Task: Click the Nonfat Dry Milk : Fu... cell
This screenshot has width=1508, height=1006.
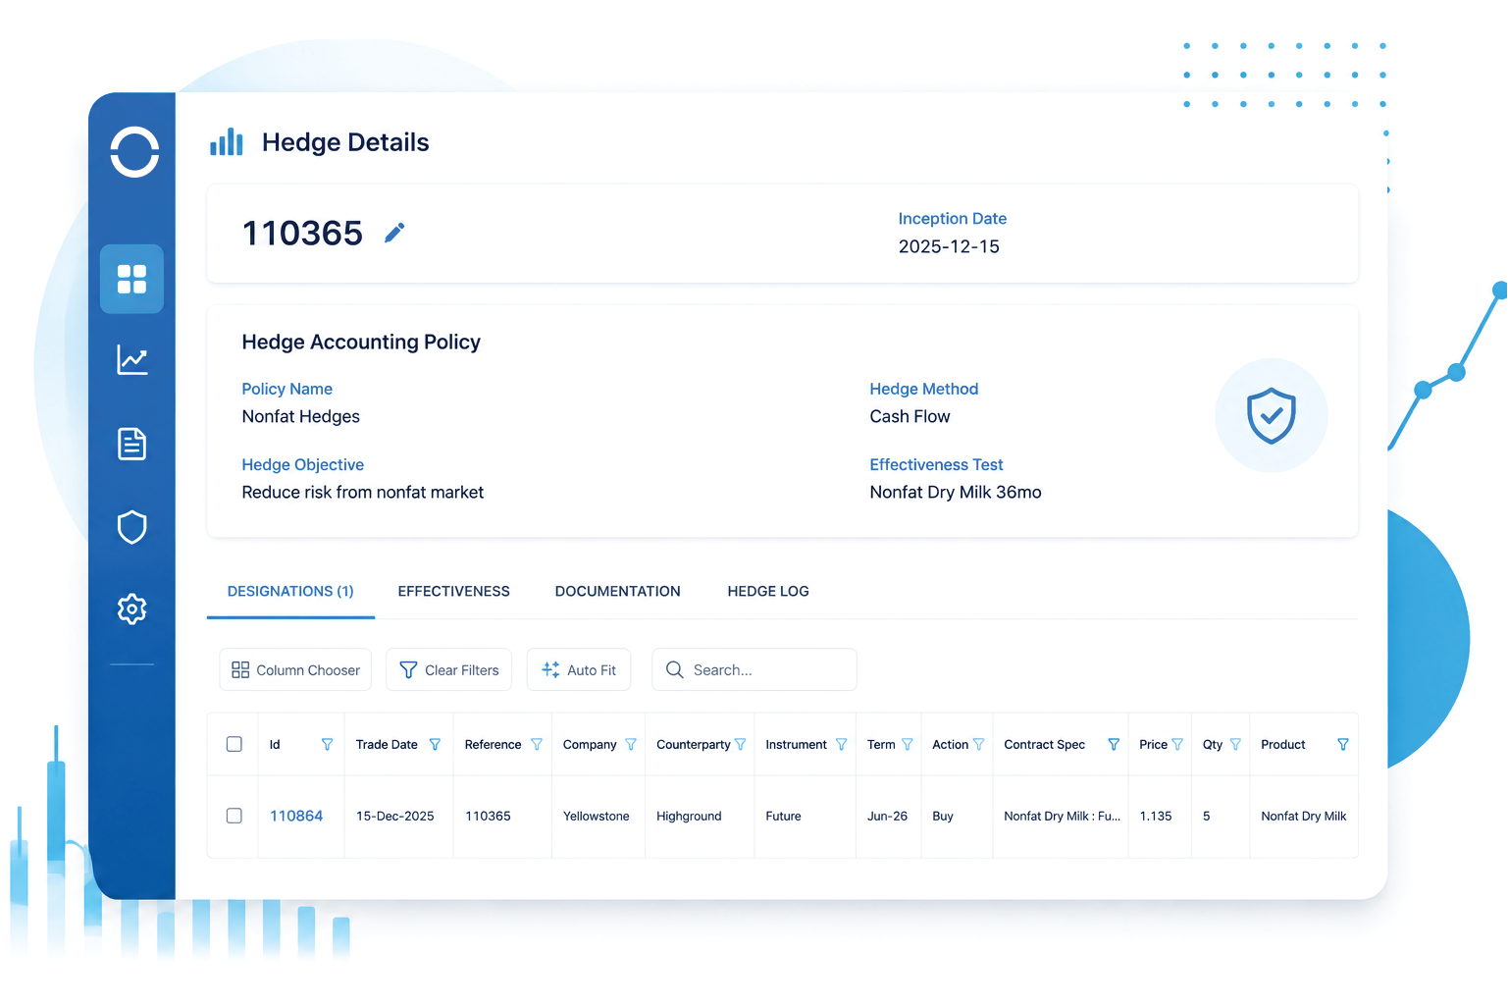Action: (1062, 817)
